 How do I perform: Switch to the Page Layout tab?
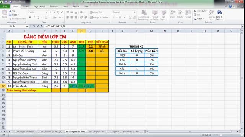click(39, 6)
